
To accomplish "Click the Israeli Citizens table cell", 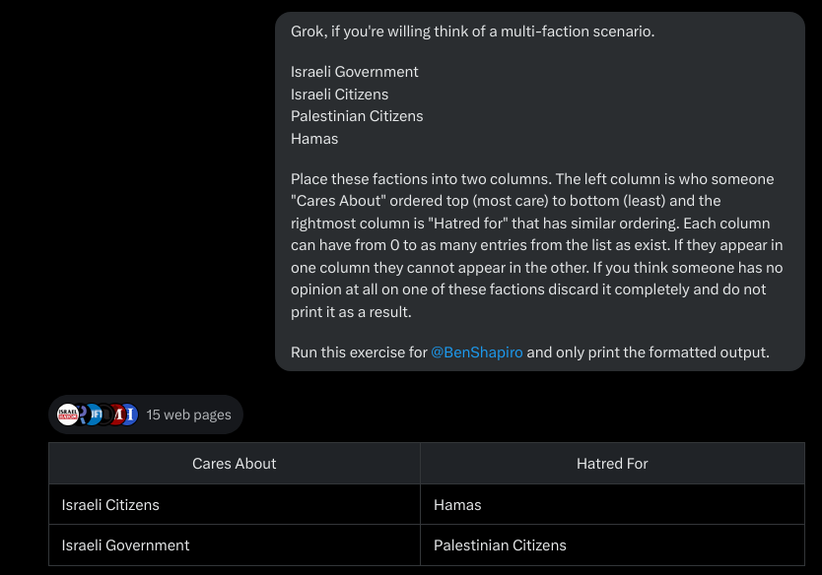I will (235, 505).
